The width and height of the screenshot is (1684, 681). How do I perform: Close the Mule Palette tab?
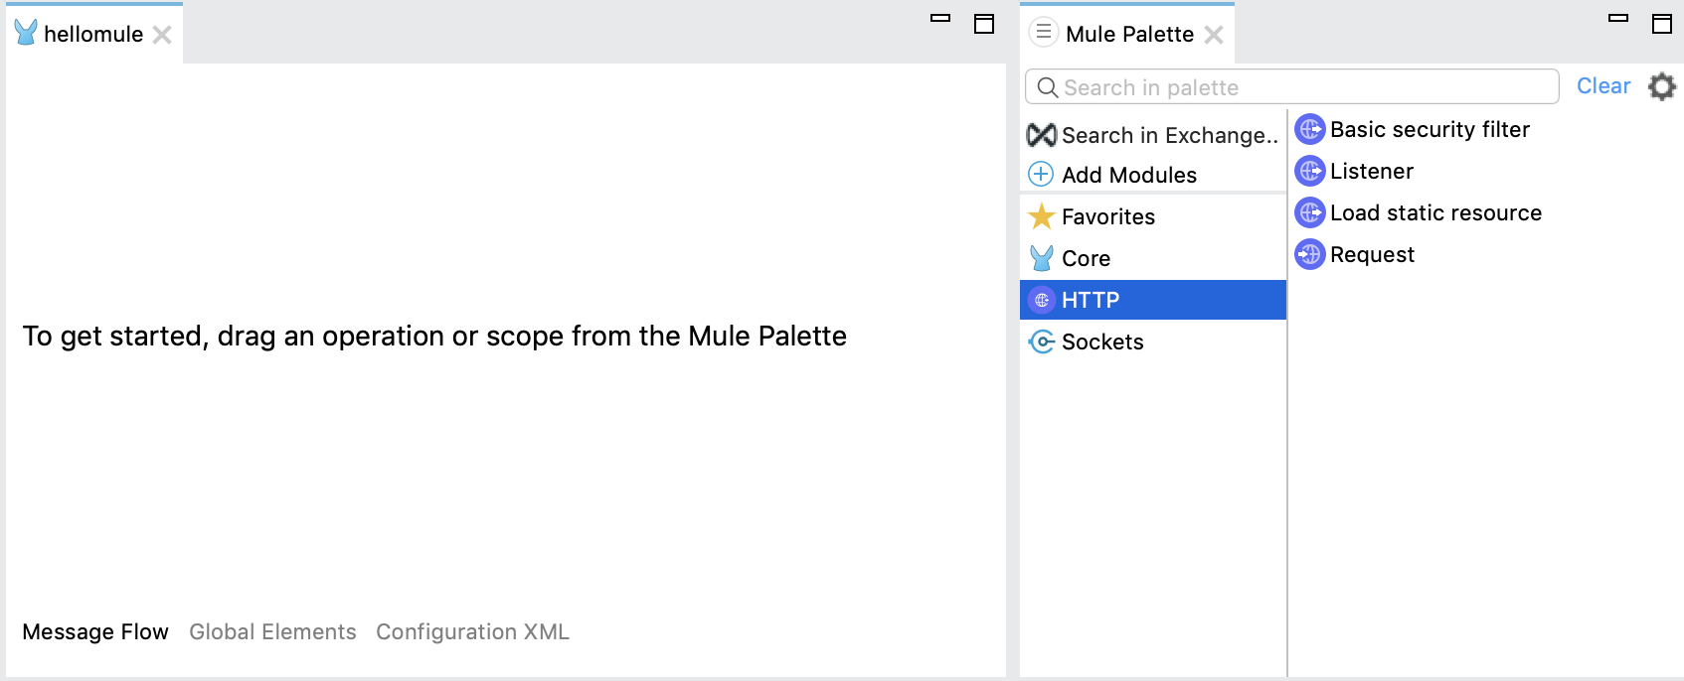[x=1215, y=35]
